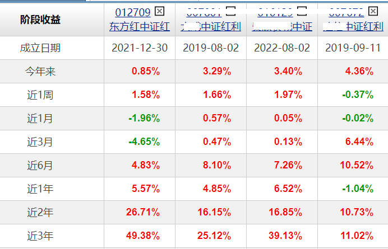Open the 东方红中证红 fund name link

(x=139, y=25)
